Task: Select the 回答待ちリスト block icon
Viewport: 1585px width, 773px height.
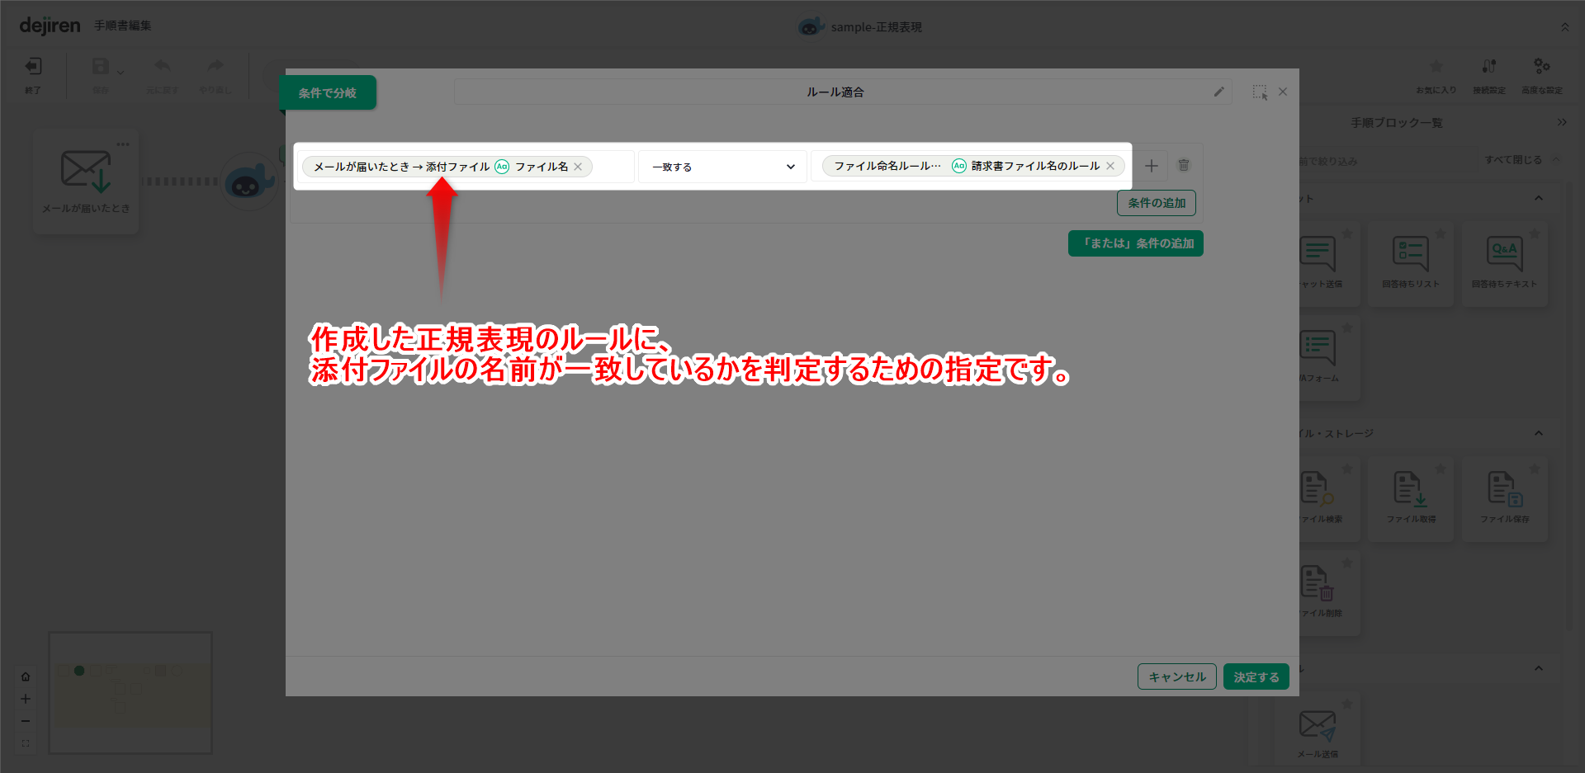Action: (x=1411, y=253)
